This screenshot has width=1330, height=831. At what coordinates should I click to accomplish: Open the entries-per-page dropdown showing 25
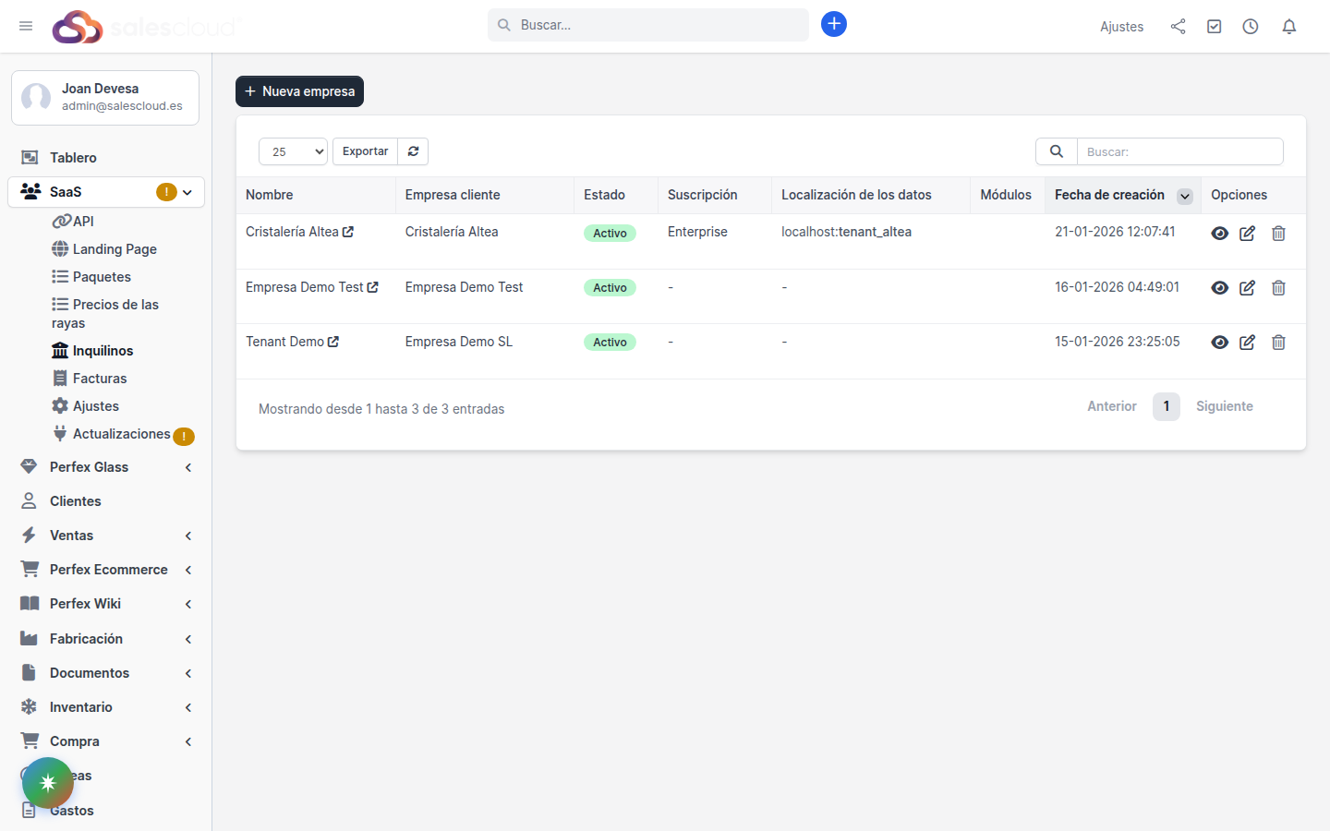click(x=293, y=151)
